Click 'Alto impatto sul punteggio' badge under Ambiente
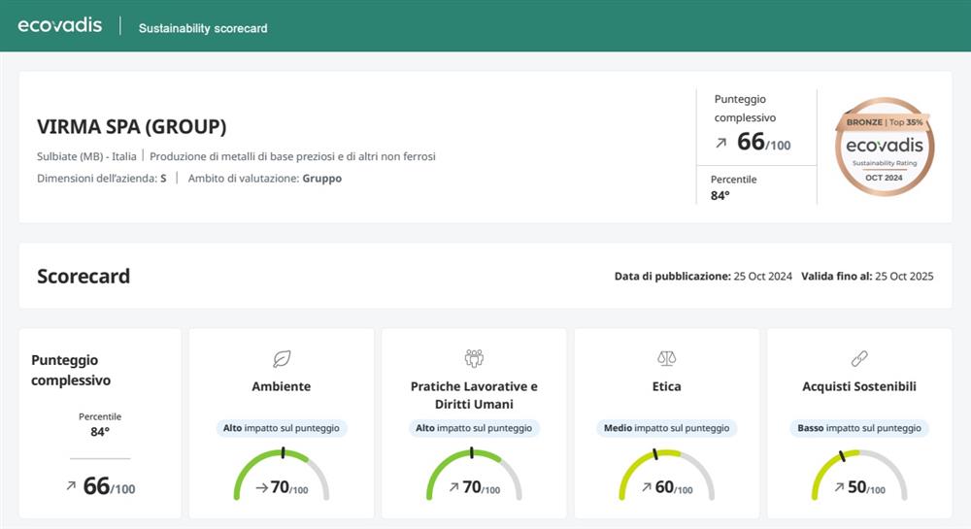This screenshot has height=529, width=971. 282,428
